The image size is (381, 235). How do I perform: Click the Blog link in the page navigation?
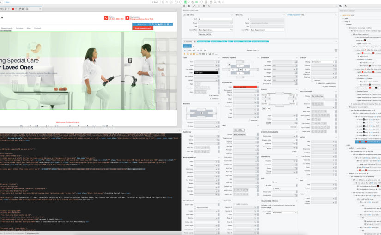click(29, 28)
